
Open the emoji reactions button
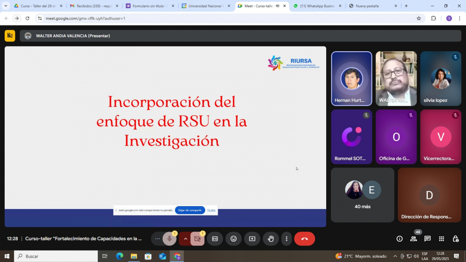click(233, 239)
